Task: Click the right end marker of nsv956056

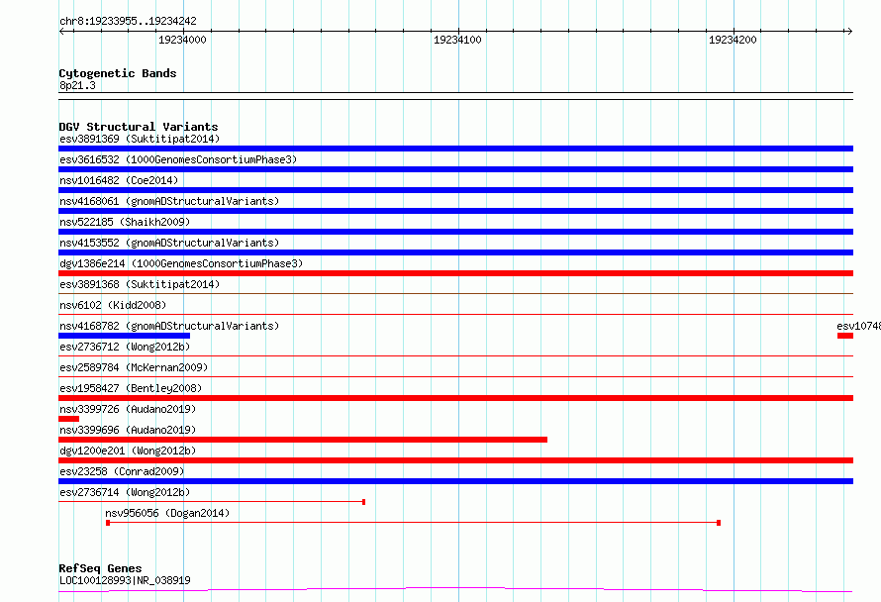Action: click(719, 523)
